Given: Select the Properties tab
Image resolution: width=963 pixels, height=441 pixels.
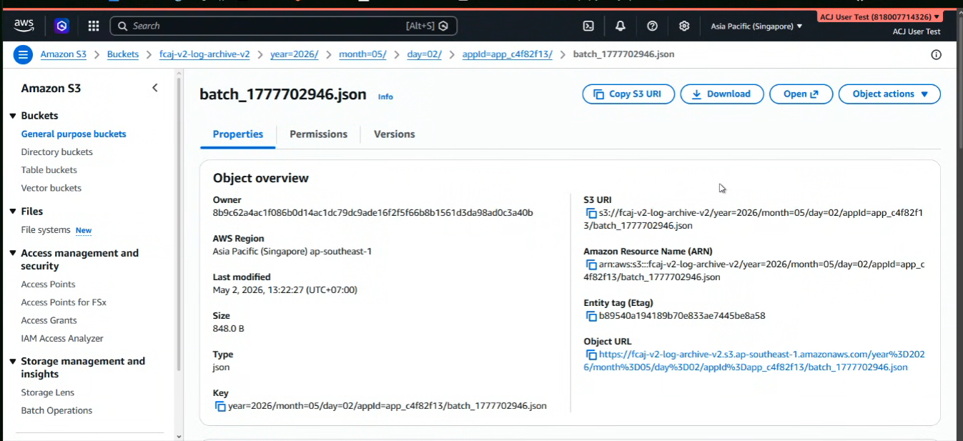Looking at the screenshot, I should point(238,134).
